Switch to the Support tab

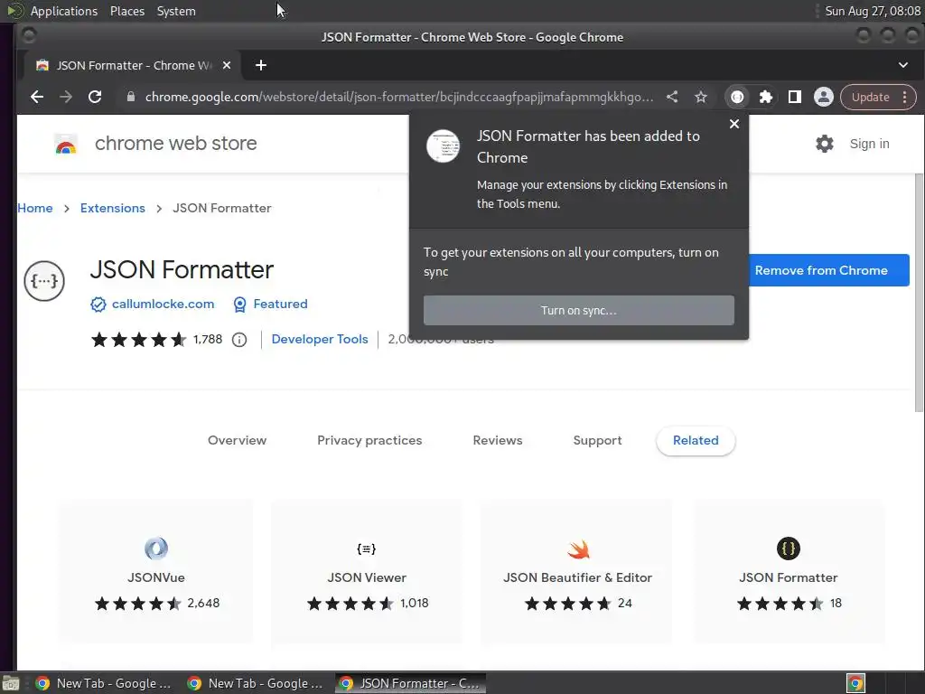coord(597,440)
